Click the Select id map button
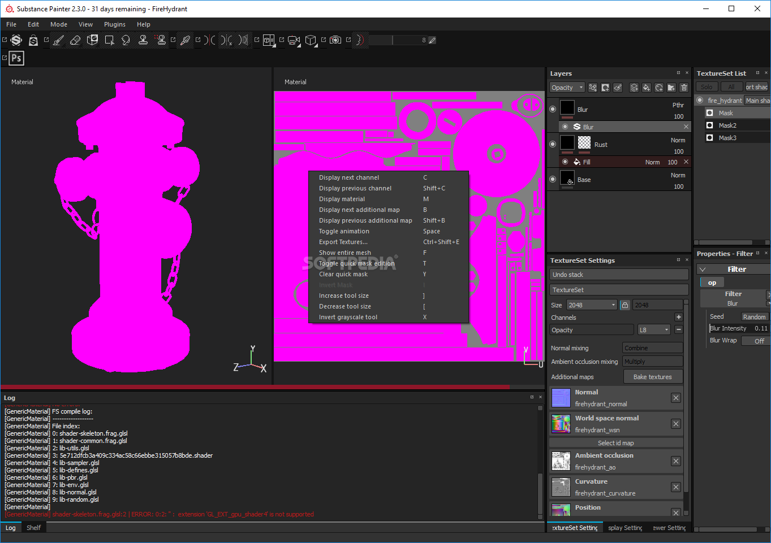Viewport: 771px width, 543px height. tap(616, 443)
